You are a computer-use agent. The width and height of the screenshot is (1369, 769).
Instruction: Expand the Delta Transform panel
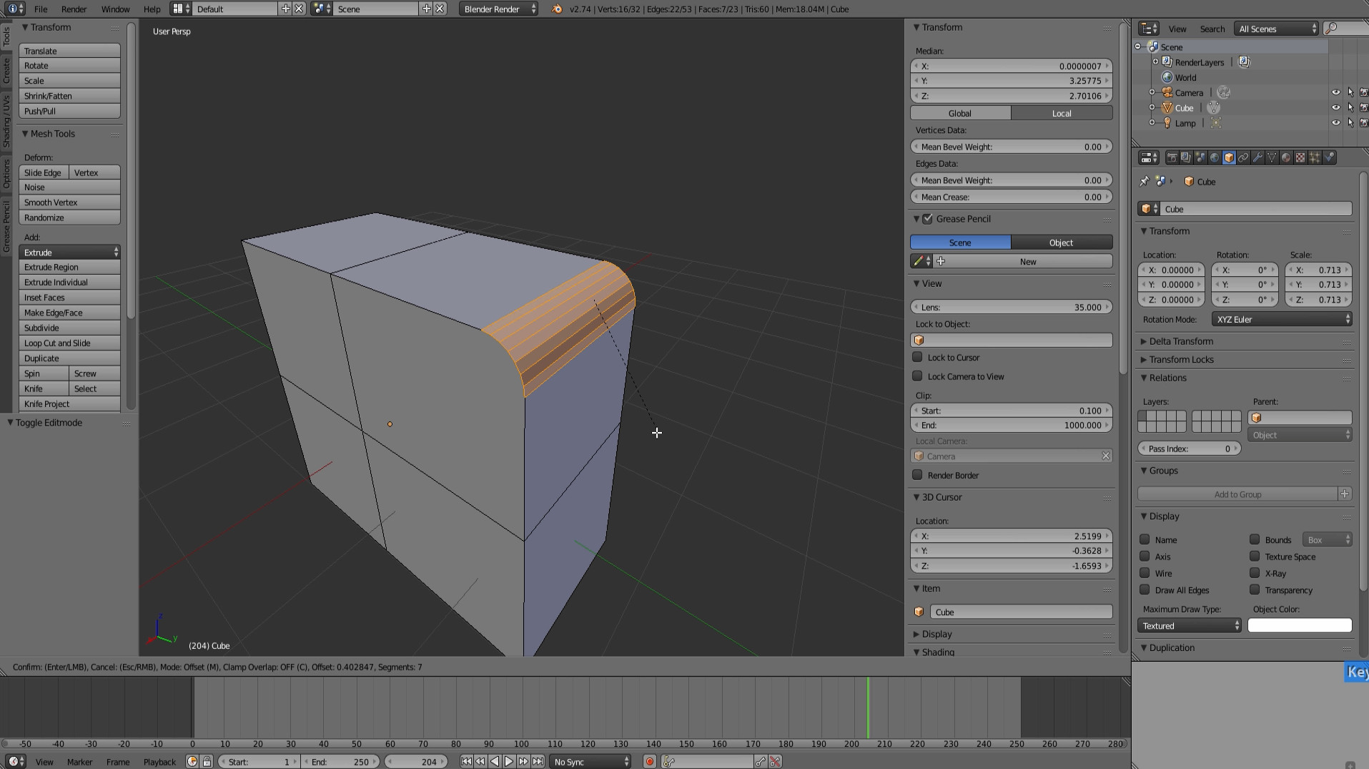click(1181, 341)
